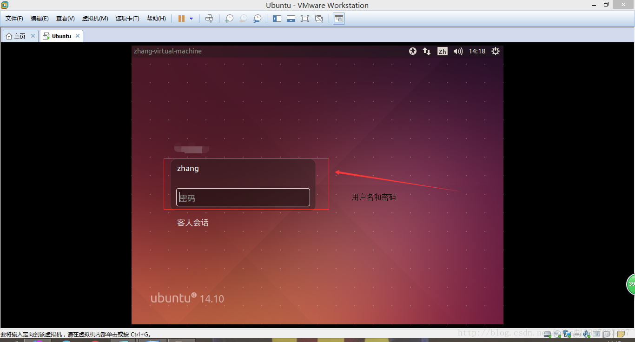
Task: Open the 查看(V) menu
Action: click(x=66, y=19)
